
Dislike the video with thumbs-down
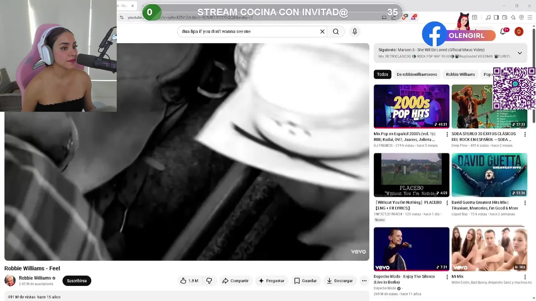tap(209, 281)
